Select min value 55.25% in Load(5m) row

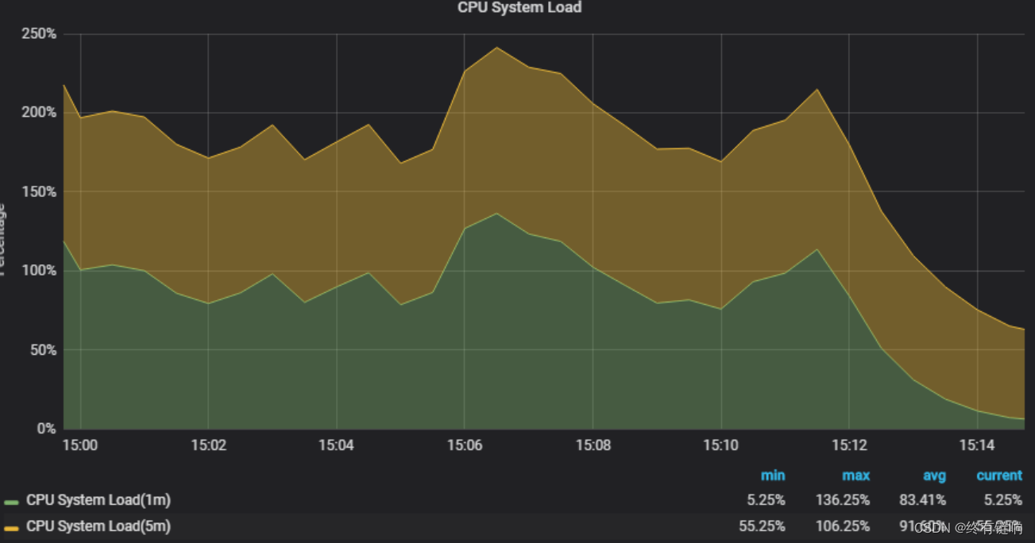[763, 526]
